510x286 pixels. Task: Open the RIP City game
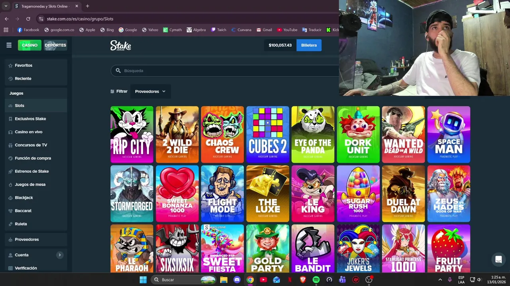click(x=132, y=135)
